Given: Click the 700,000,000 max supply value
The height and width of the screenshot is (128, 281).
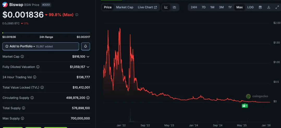Looking at the screenshot, I should (80, 118).
